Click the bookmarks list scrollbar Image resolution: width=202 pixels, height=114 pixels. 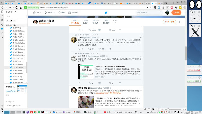tap(27, 67)
